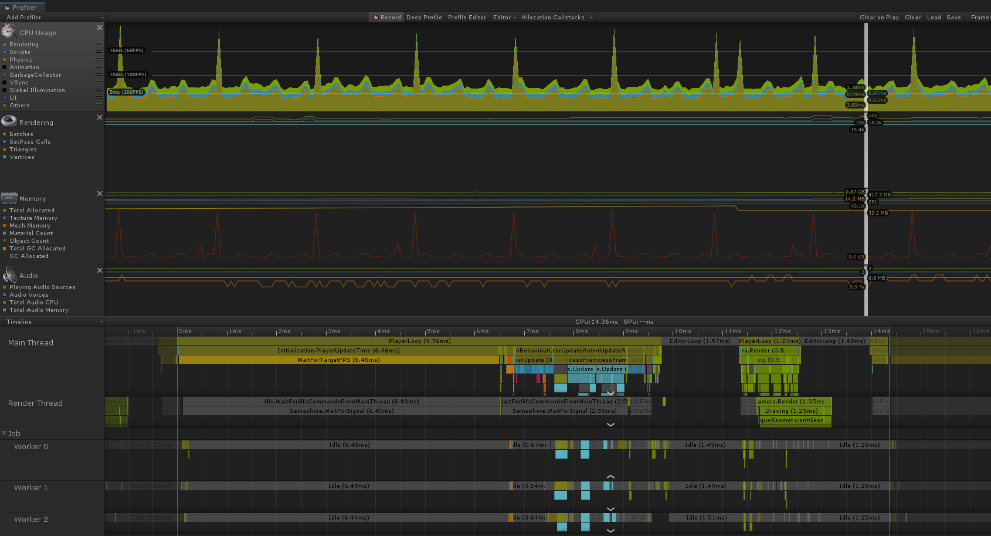Select the EditorLoop (1.57ms) sample

(x=700, y=341)
